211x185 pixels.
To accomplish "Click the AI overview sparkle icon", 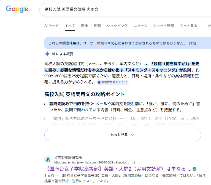I will pyautogui.click(x=47, y=54).
